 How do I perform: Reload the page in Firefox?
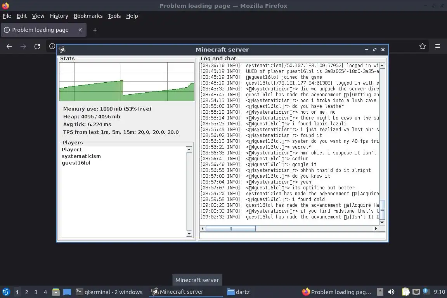[x=37, y=46]
